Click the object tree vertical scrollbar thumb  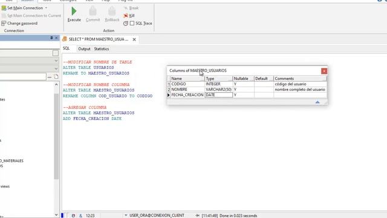(56, 136)
